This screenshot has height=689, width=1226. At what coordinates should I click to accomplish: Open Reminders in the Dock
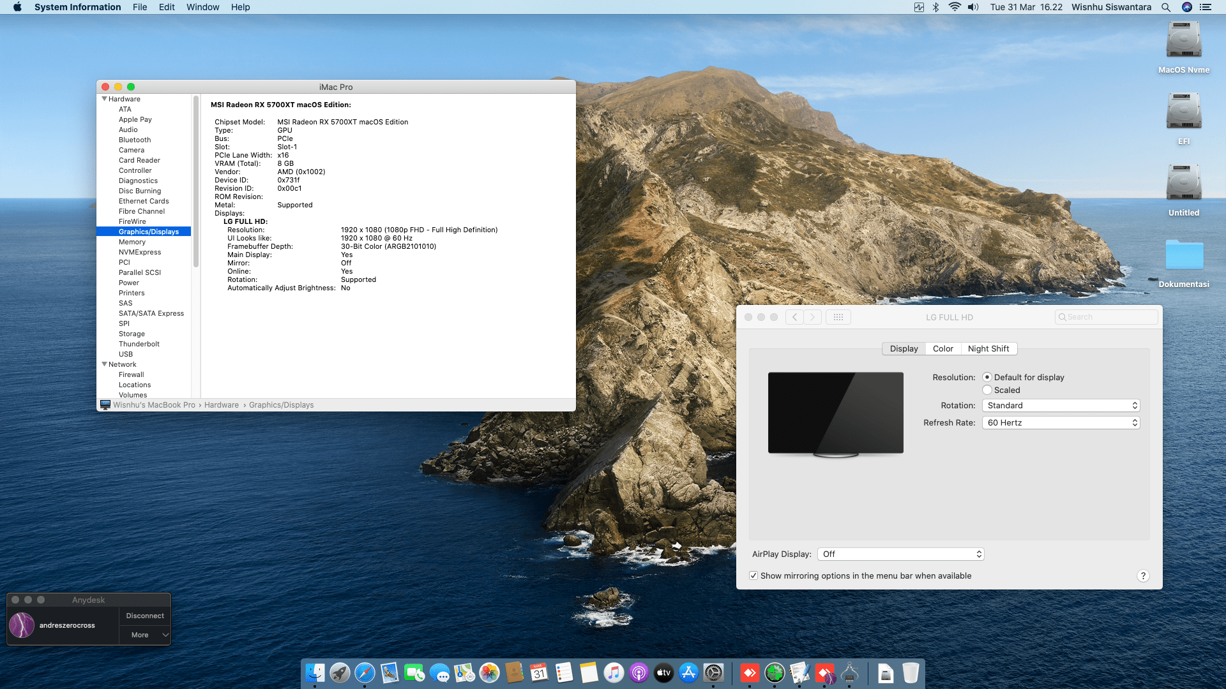(564, 672)
